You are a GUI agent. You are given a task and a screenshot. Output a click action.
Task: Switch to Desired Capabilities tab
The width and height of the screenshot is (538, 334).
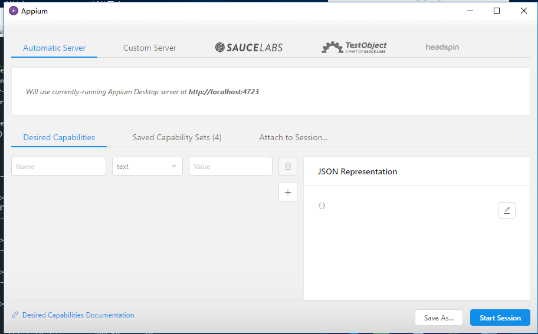59,137
